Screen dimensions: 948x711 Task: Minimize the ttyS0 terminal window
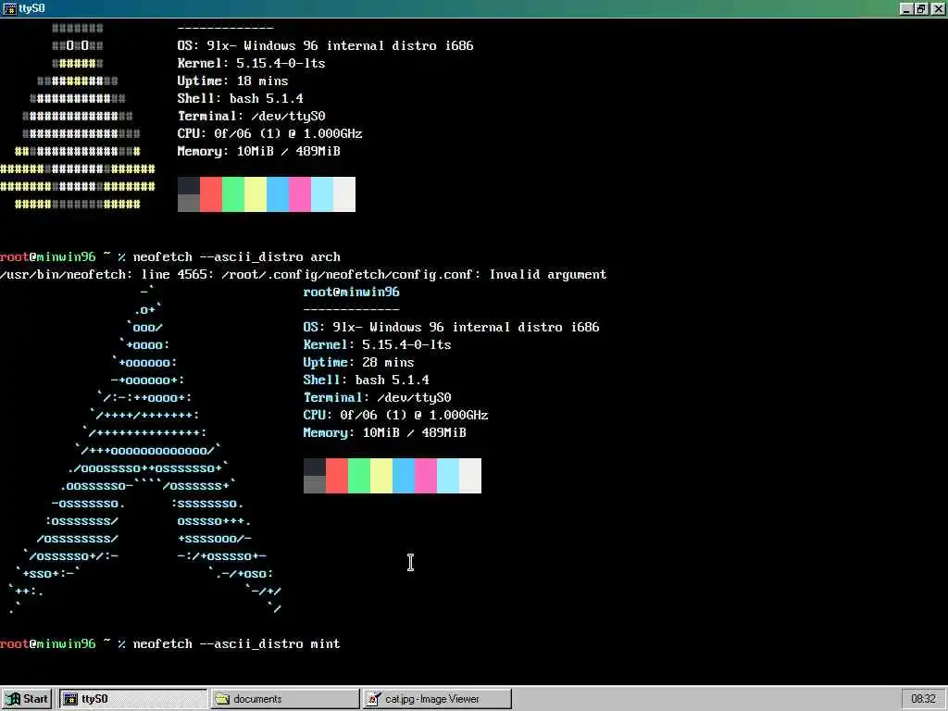tap(906, 8)
